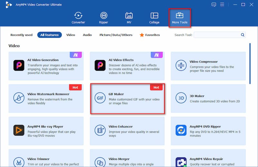Click the AnyMP4 Blu-ray Player icon
Viewport: 258px width, 167px height.
tap(19, 130)
